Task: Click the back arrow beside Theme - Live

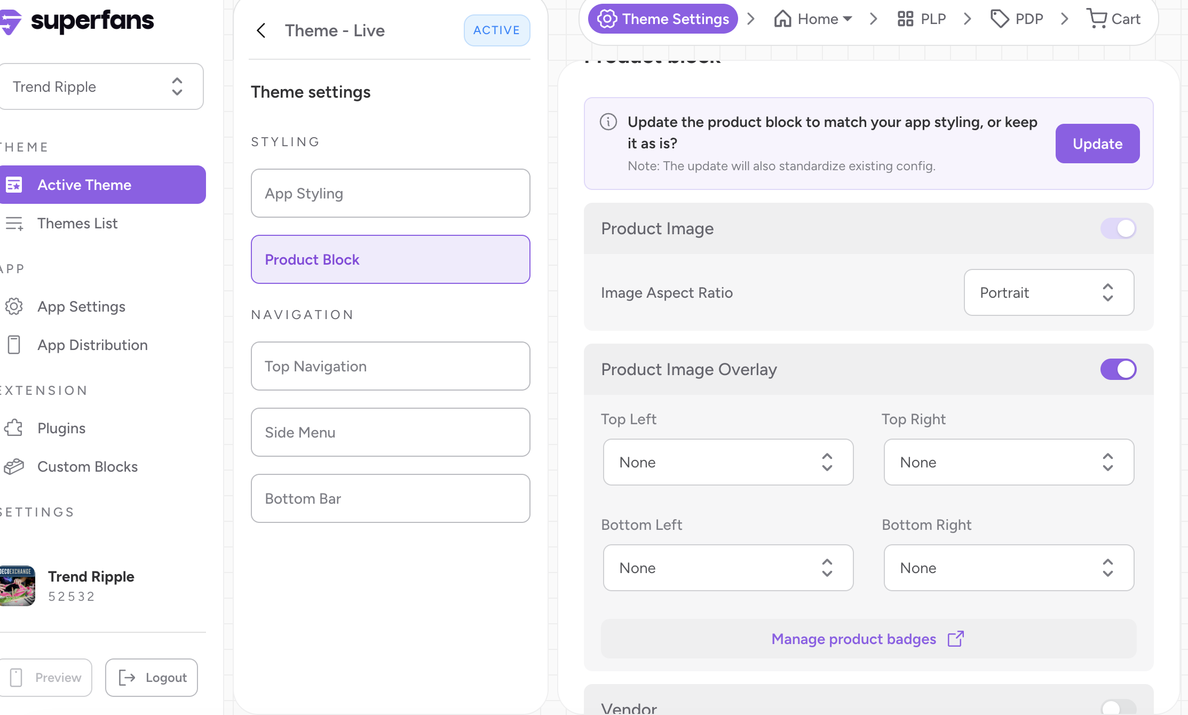Action: click(261, 30)
